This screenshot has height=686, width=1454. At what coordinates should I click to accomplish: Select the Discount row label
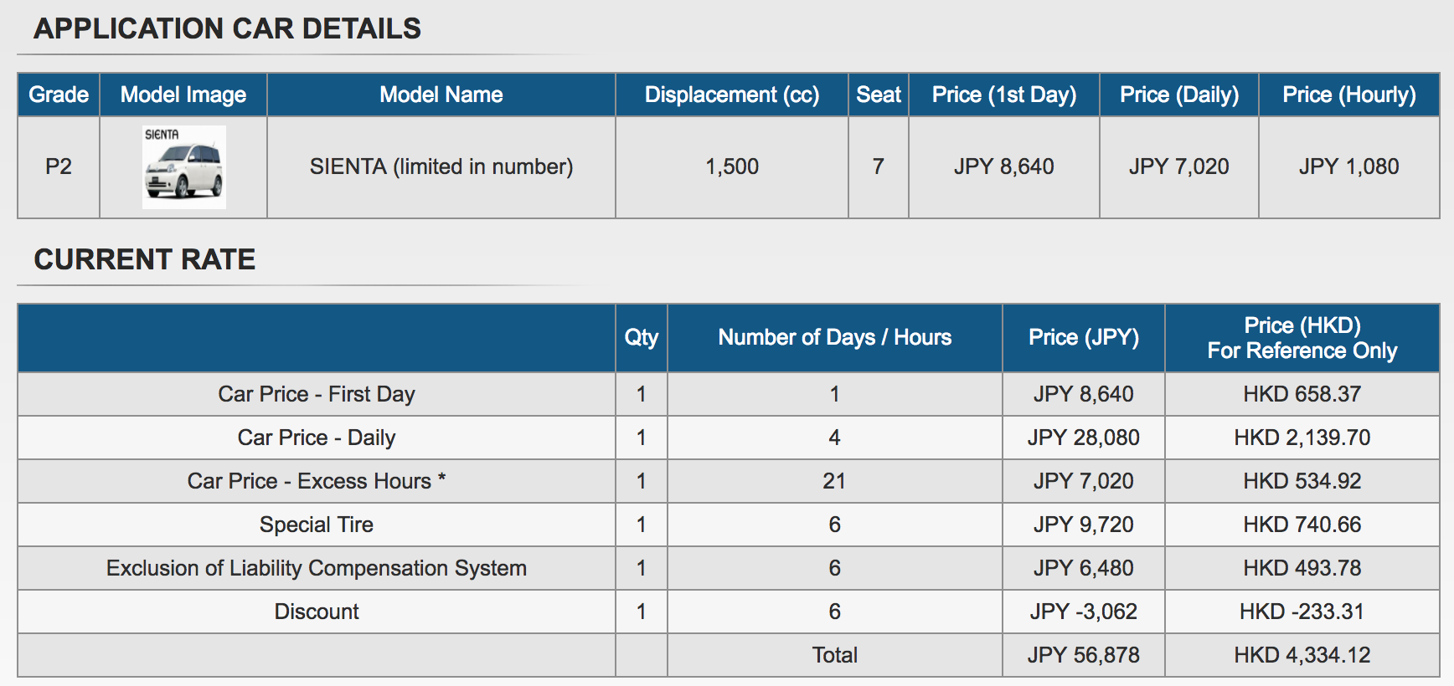317,612
